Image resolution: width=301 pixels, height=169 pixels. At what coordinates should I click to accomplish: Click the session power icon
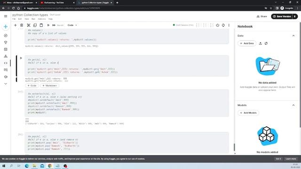pyautogui.click(x=217, y=25)
